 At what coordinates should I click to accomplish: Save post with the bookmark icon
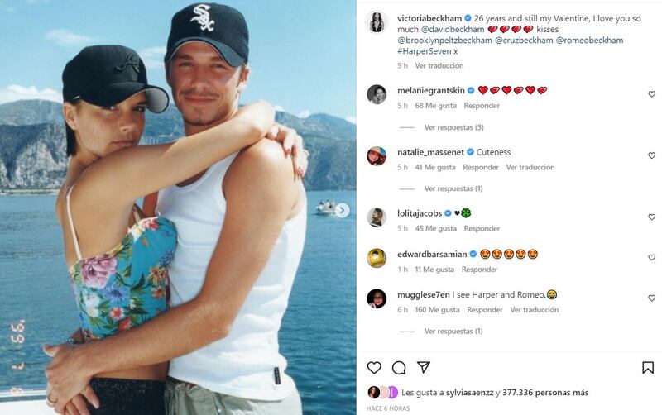pyautogui.click(x=648, y=367)
